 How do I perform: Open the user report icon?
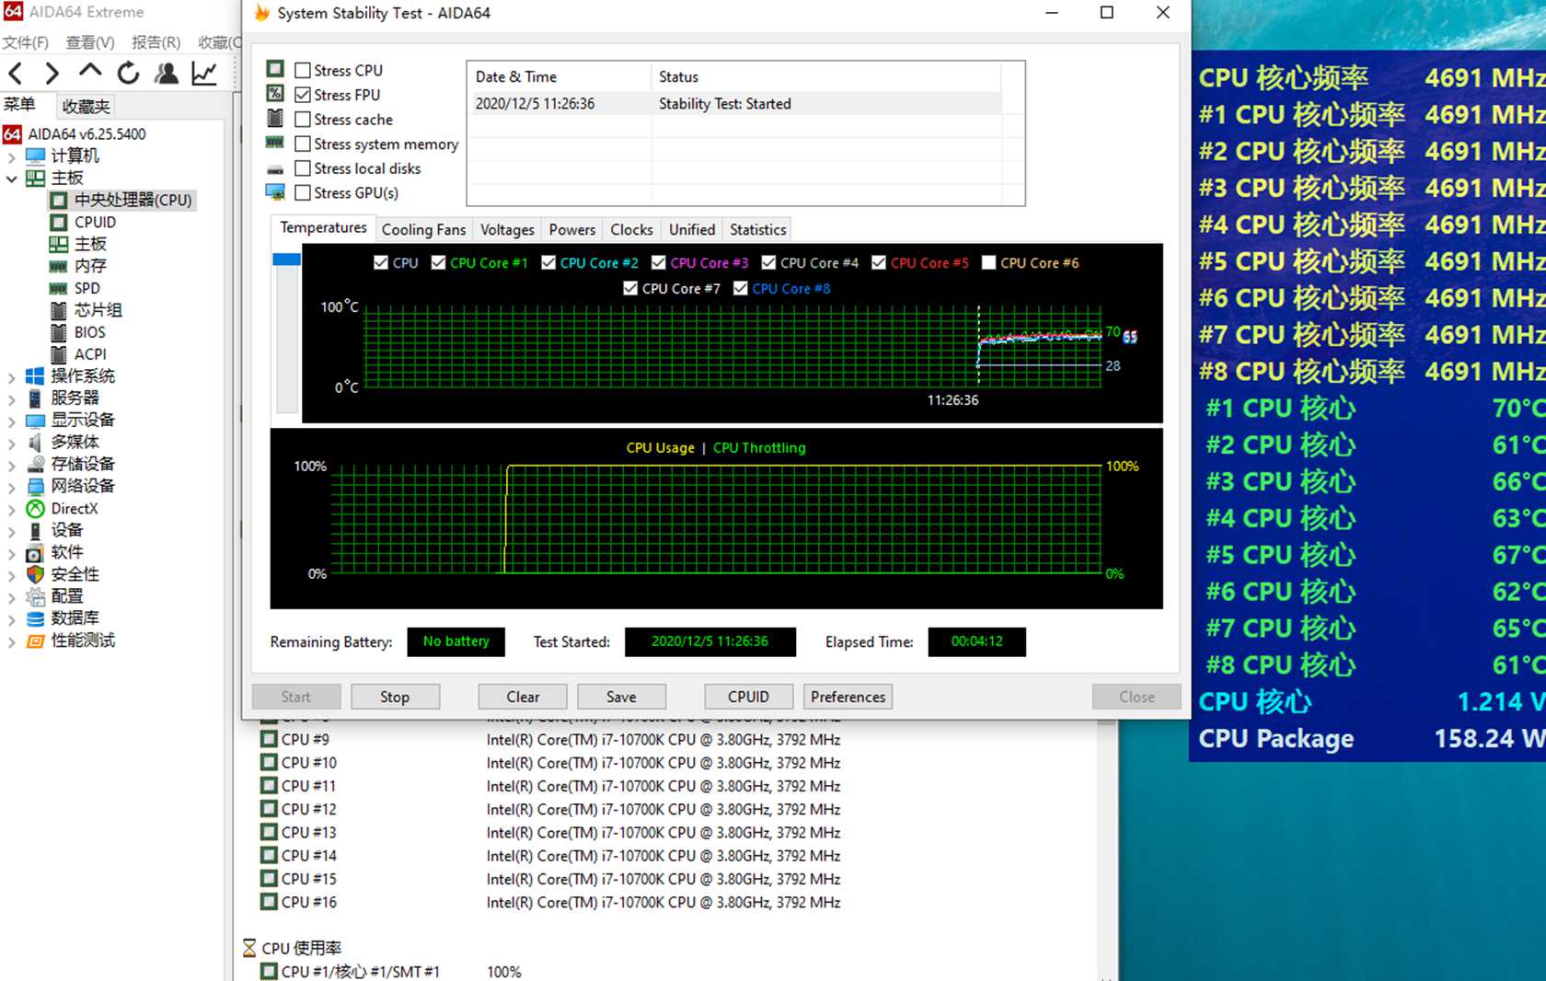167,74
